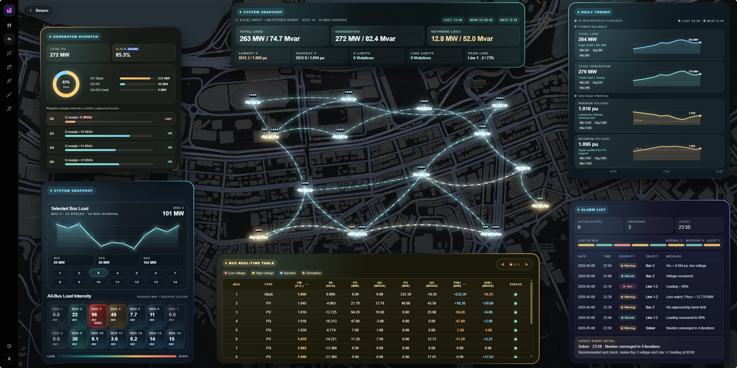Click the resize handle of Generator Dispatch panel
The height and width of the screenshot is (368, 737).
[176, 168]
